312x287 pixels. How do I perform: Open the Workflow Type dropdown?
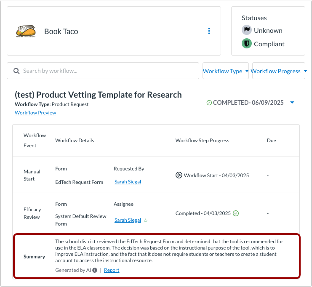tap(225, 71)
